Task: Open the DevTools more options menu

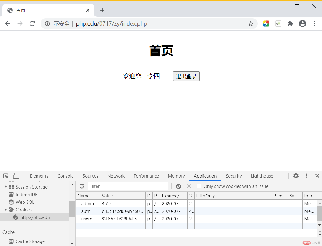Action: (307, 176)
